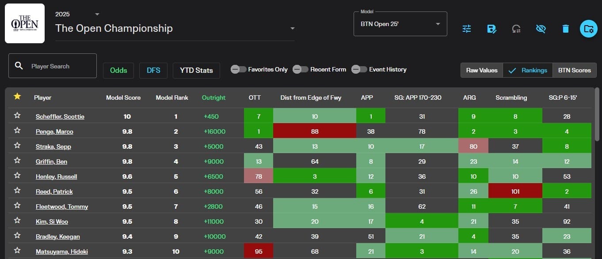The height and width of the screenshot is (259, 602).
Task: Focus the Player Search field
Action: click(x=53, y=66)
